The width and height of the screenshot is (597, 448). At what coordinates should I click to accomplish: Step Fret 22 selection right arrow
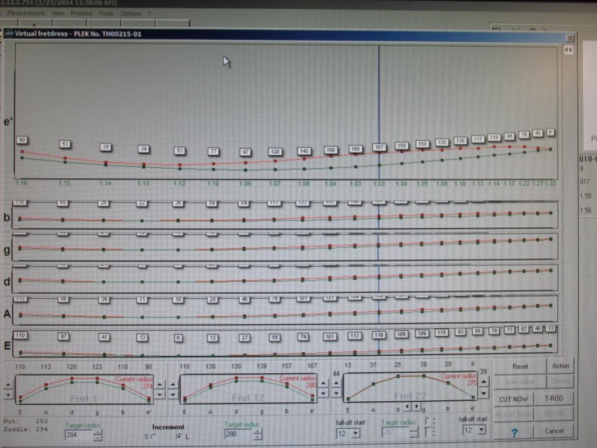[416, 407]
